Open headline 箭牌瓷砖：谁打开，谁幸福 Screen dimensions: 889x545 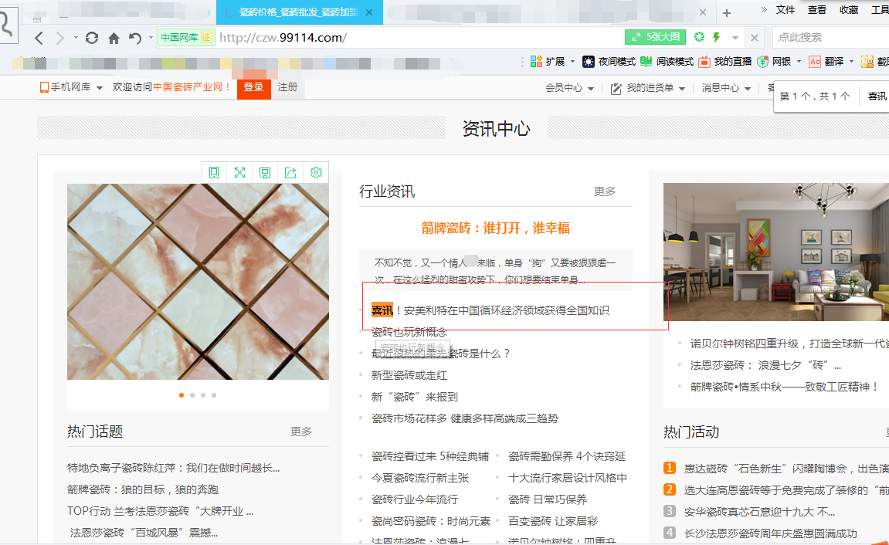pos(496,228)
